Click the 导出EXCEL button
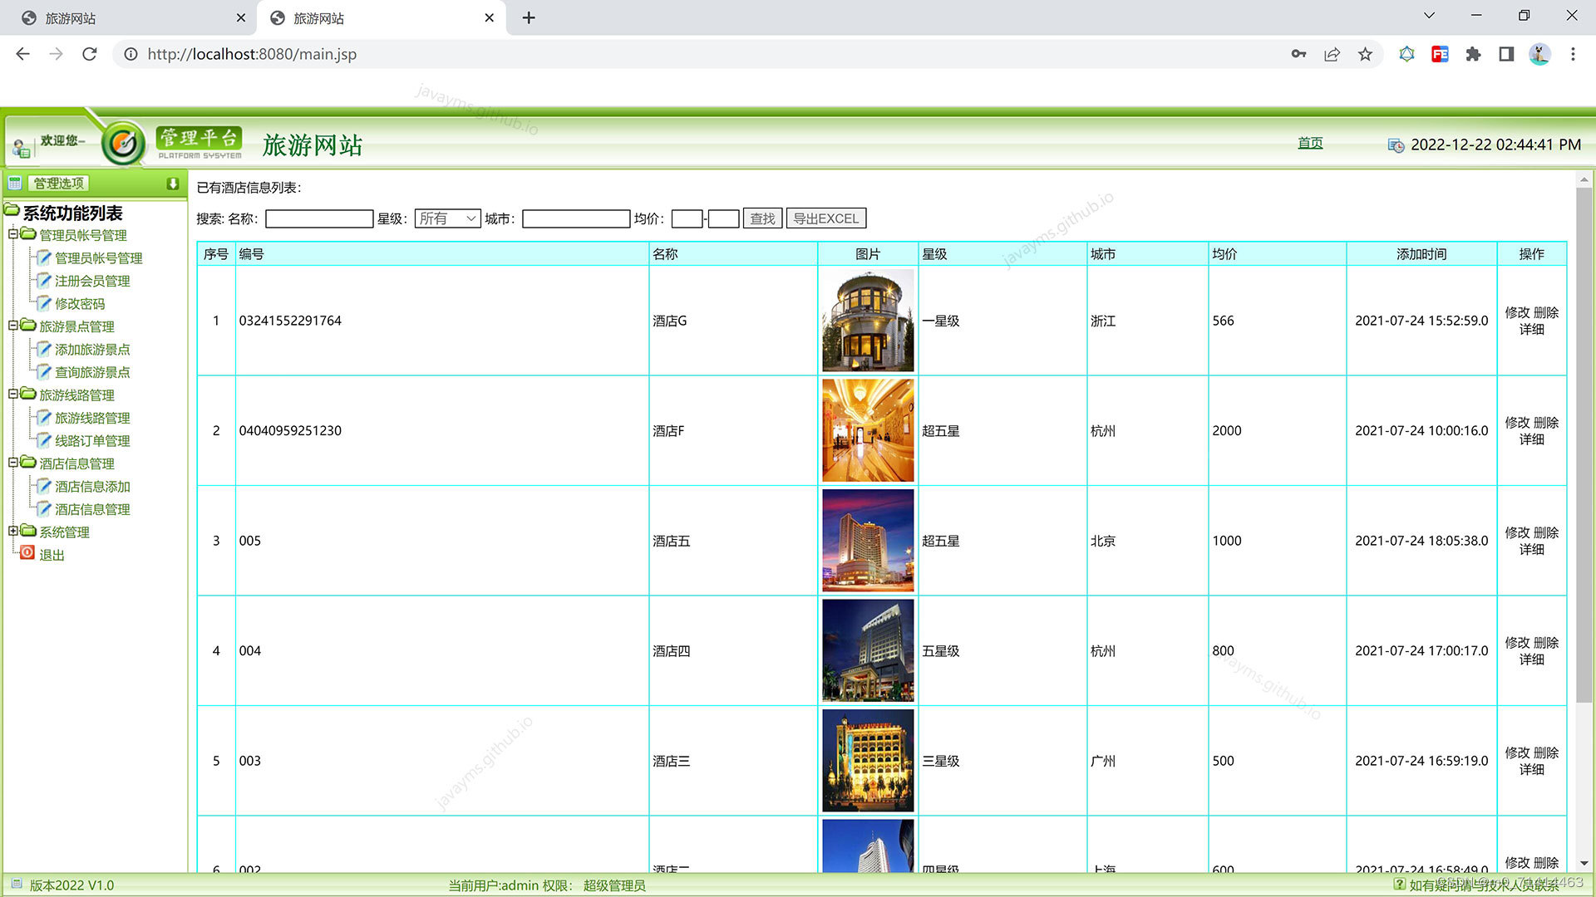The height and width of the screenshot is (897, 1596). click(825, 218)
